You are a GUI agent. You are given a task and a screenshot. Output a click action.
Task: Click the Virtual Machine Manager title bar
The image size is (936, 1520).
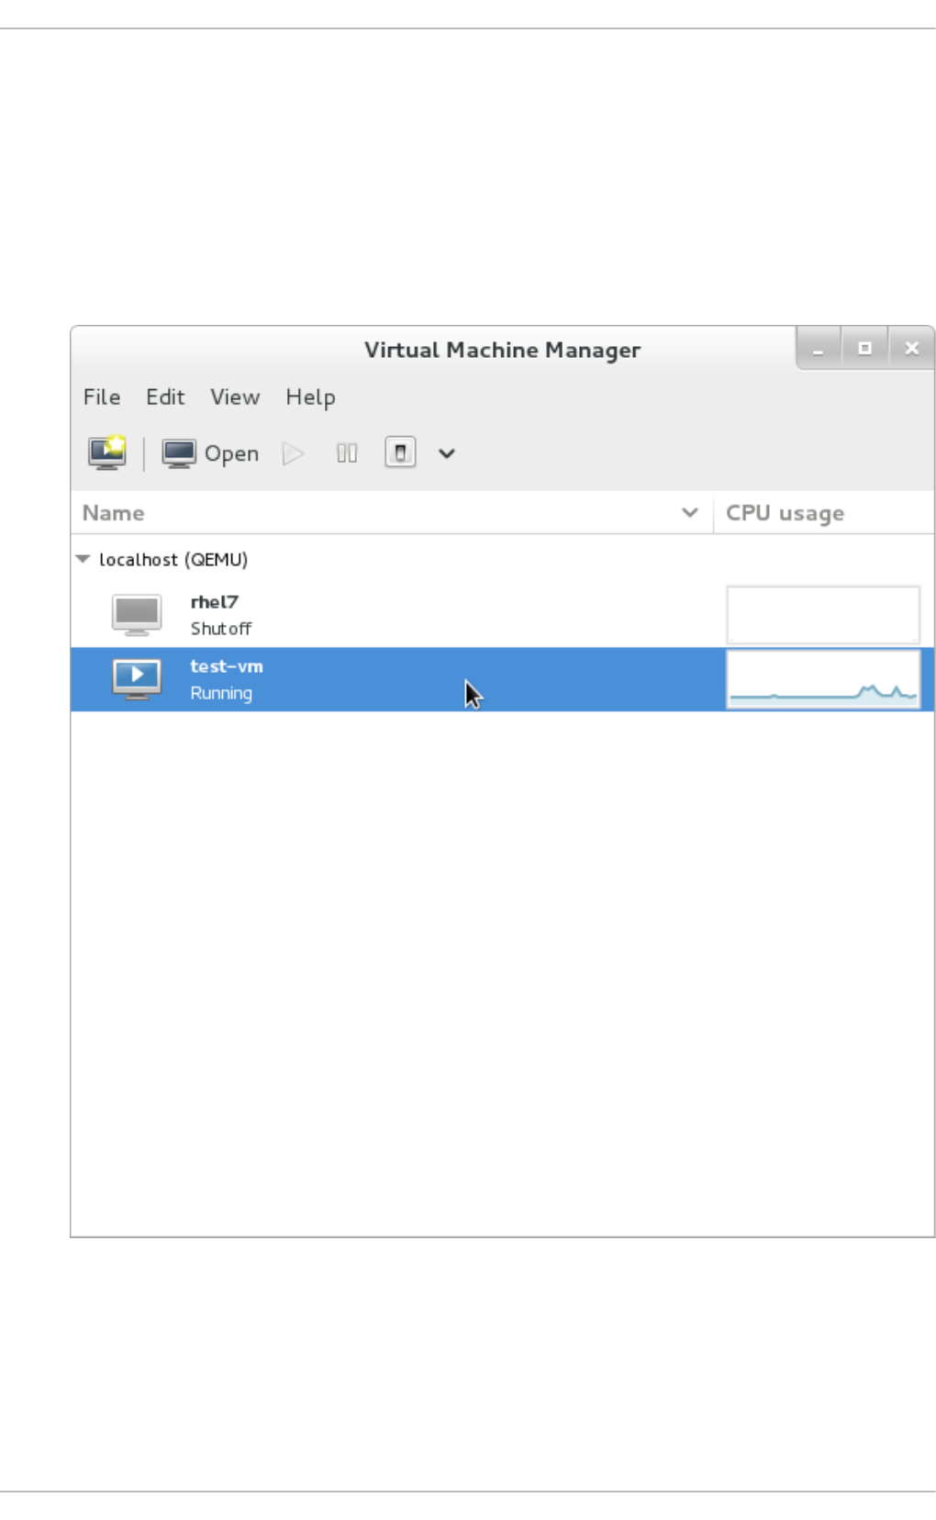pyautogui.click(x=502, y=350)
